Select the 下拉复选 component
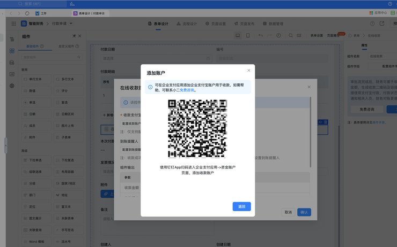Screen dimensions: 397x247 coord(68,160)
